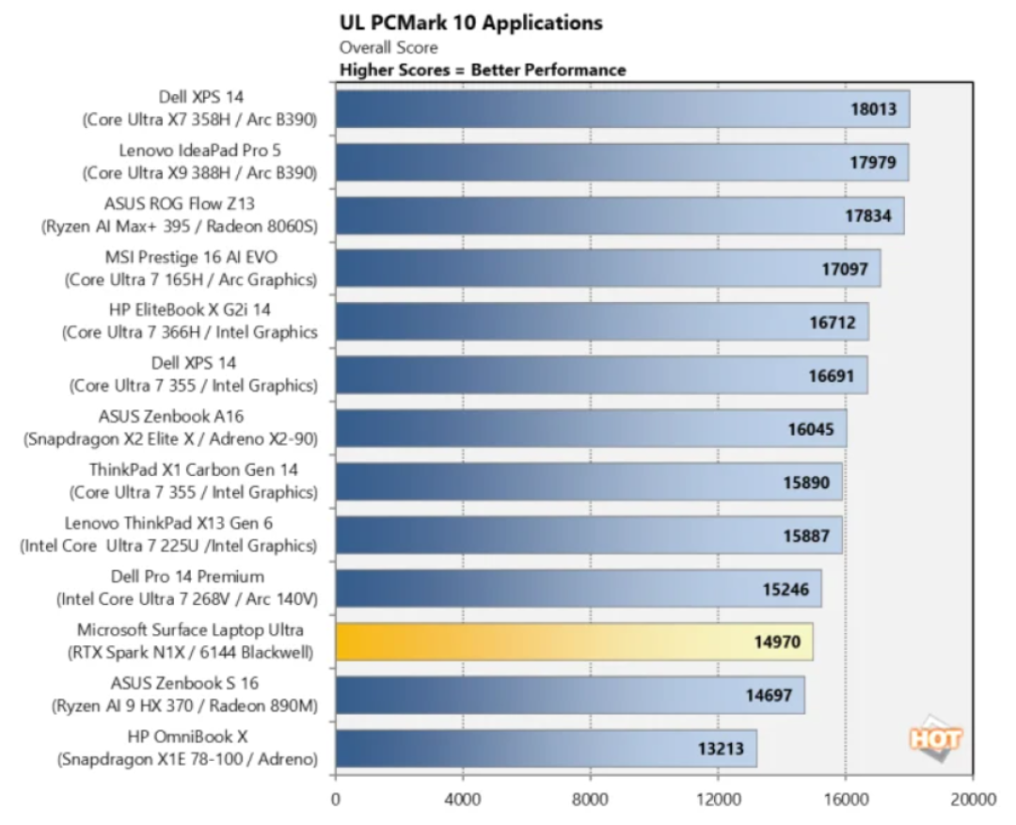Select the 17979 score value
The width and height of the screenshot is (1016, 825).
coord(873,162)
